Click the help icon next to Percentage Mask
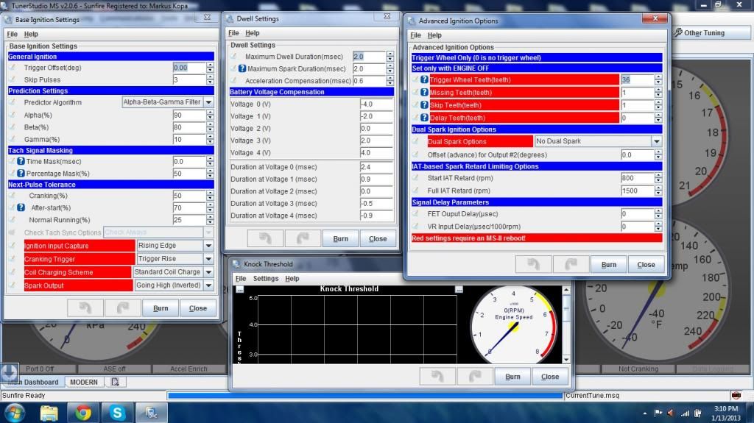754x423 pixels. pos(21,174)
